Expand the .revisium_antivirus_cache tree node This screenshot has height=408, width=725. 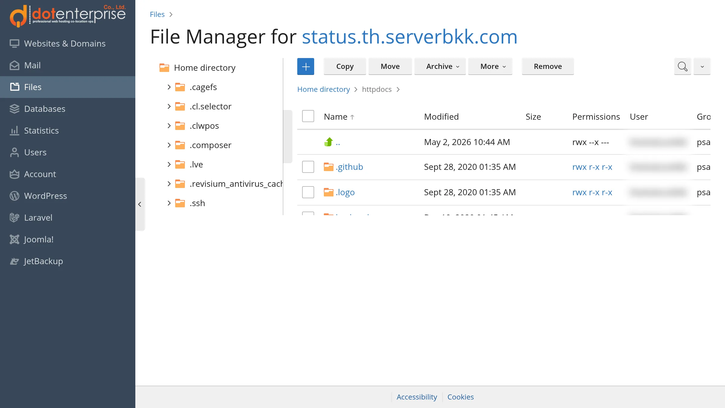pos(169,184)
